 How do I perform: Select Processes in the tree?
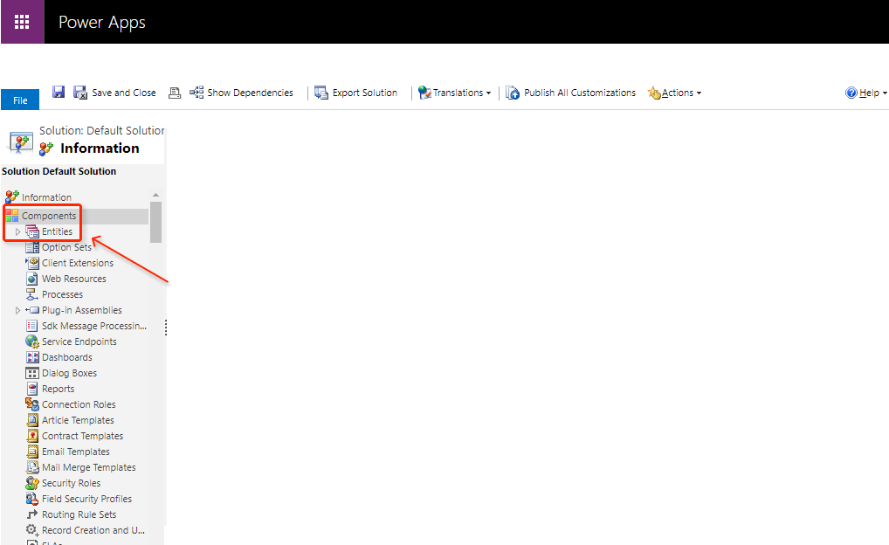tap(62, 294)
